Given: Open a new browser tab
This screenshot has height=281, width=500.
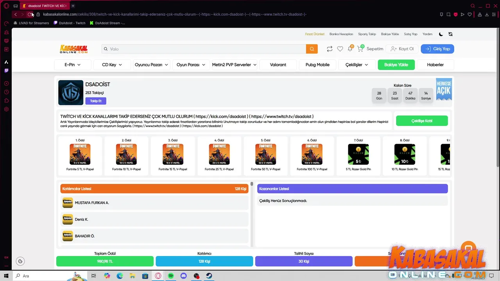Looking at the screenshot, I should pos(73,6).
